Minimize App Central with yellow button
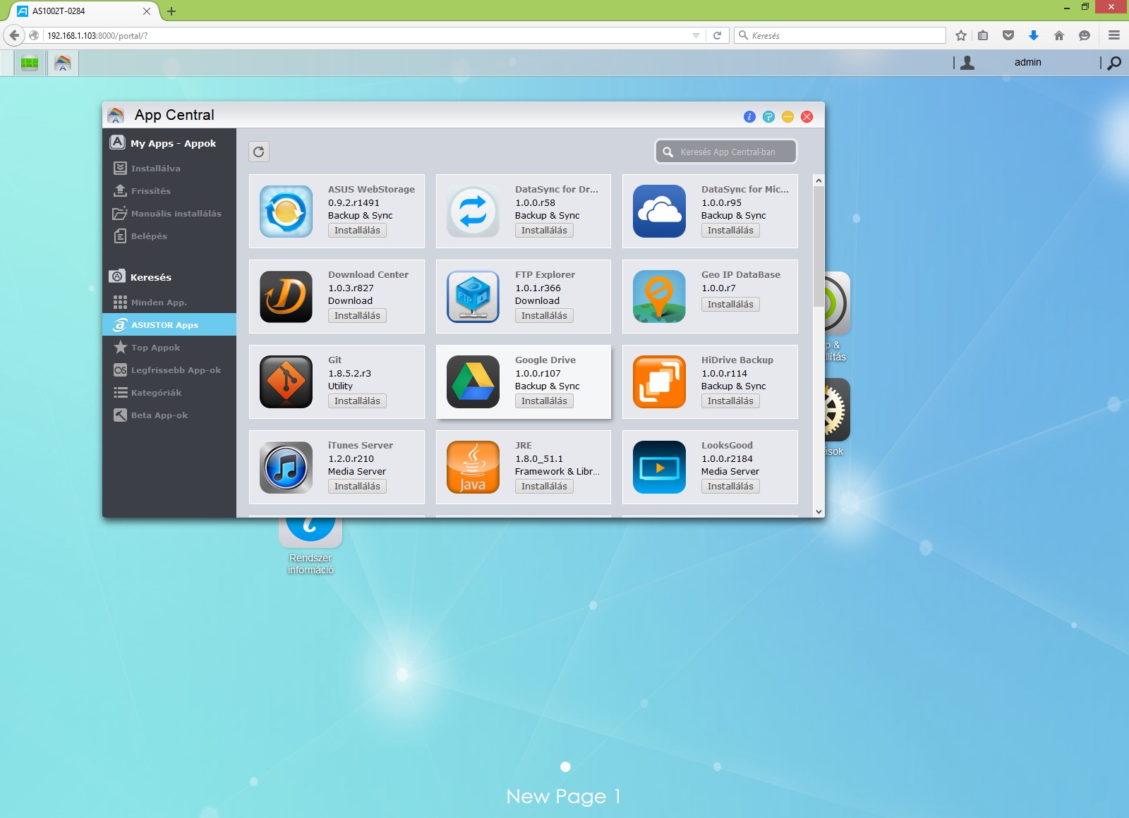The height and width of the screenshot is (818, 1129). coord(787,117)
